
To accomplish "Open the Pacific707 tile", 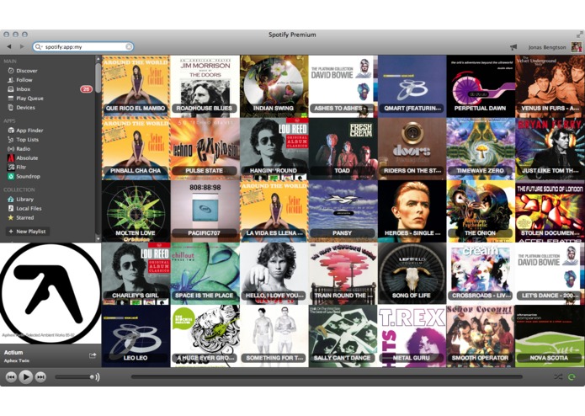I will (x=205, y=211).
